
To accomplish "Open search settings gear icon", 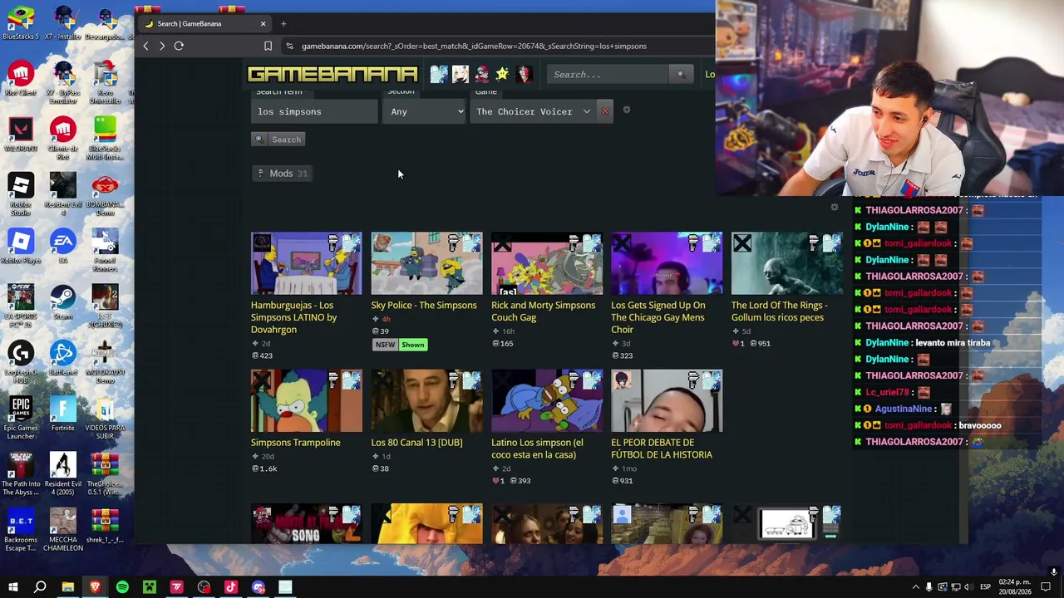I will tap(627, 110).
